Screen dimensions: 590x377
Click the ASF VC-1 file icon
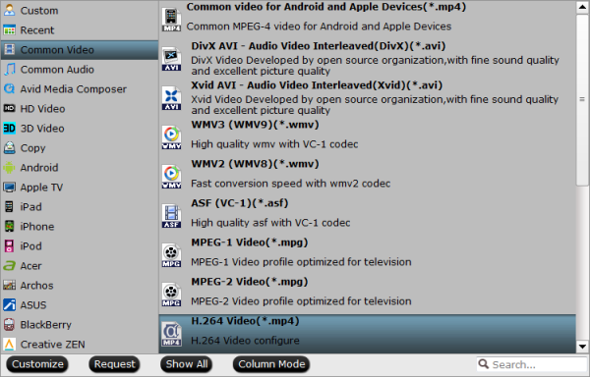tap(171, 216)
